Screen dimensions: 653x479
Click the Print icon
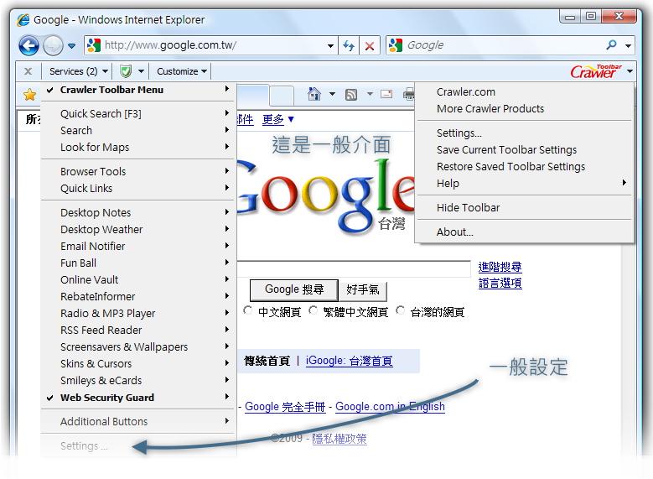(408, 95)
